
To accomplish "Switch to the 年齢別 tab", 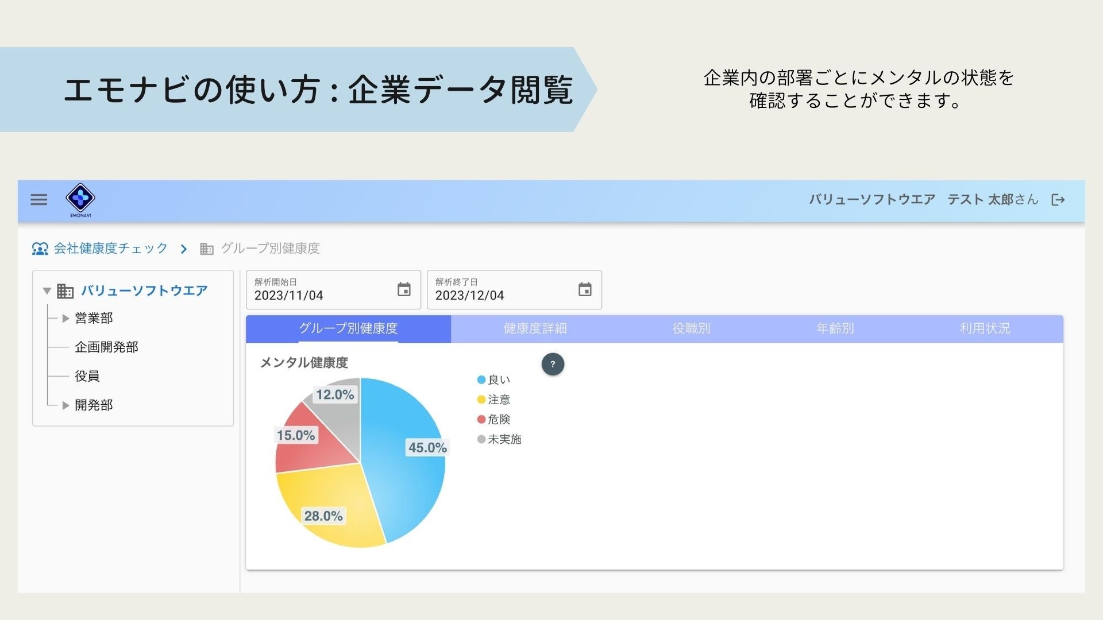I will 835,328.
